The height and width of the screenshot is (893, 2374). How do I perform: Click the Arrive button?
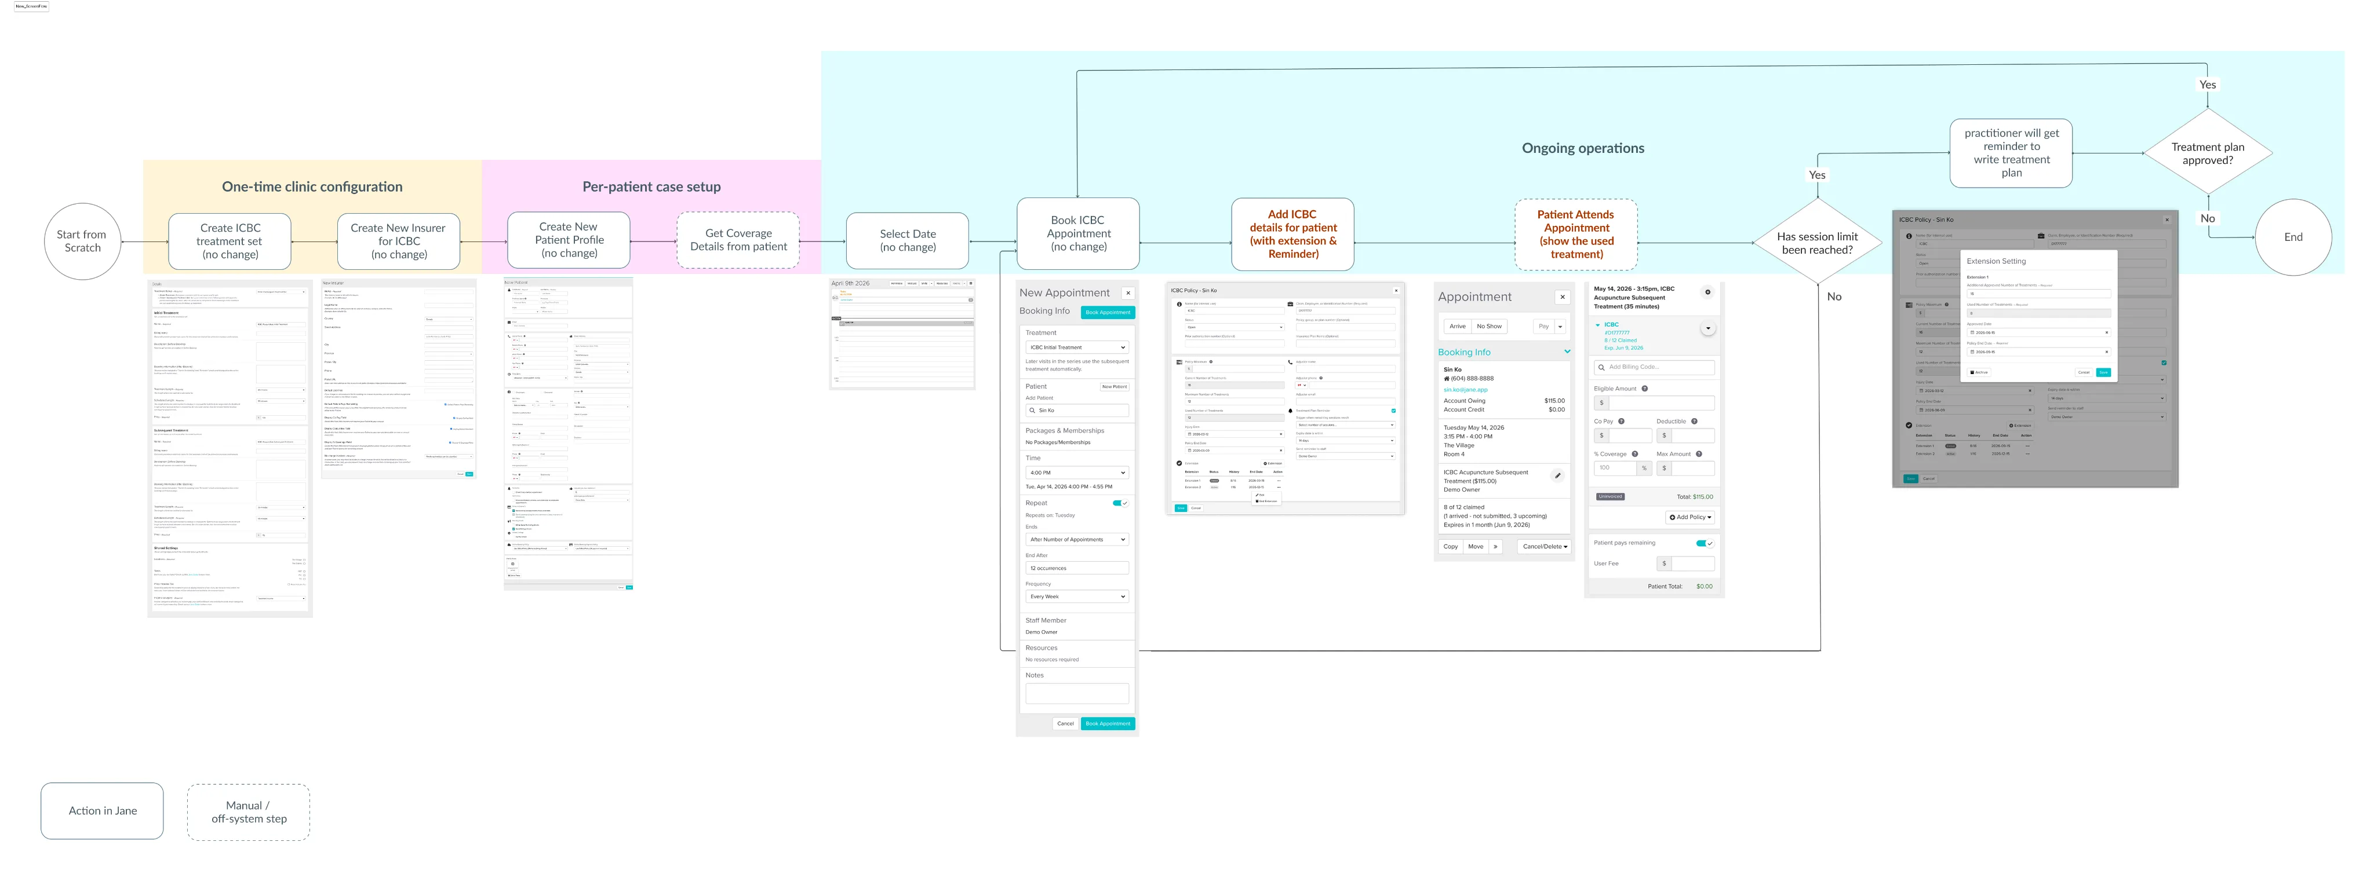(x=1457, y=327)
